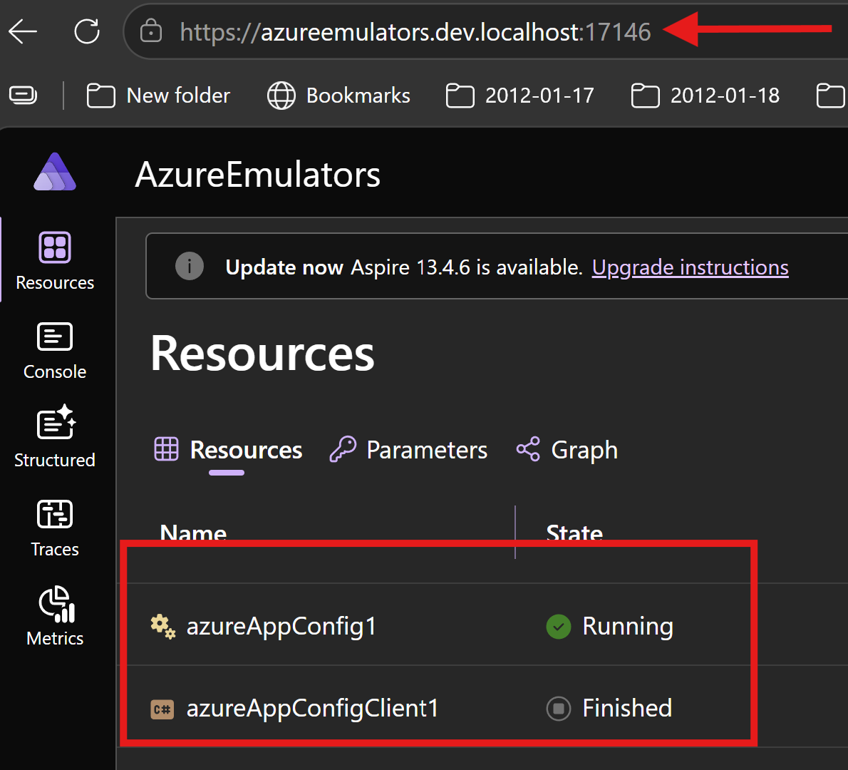Open the Upgrade instructions link
This screenshot has width=848, height=770.
coord(690,267)
